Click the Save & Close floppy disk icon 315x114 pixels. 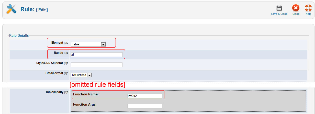pos(279,8)
